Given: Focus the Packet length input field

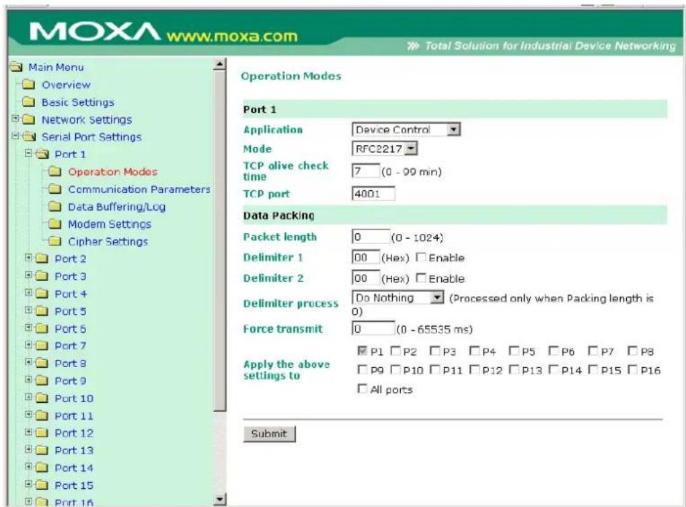Looking at the screenshot, I should [x=371, y=237].
